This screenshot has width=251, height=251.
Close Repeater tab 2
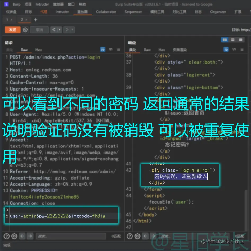[x=26, y=20]
